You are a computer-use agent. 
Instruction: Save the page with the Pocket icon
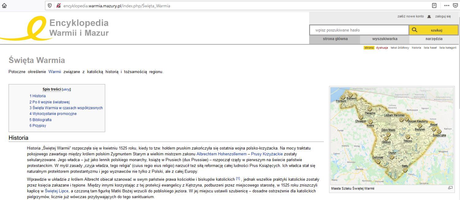coord(456,6)
